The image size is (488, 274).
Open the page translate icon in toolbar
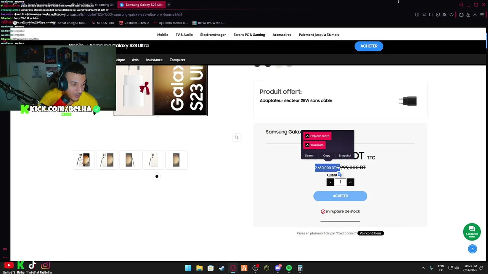coord(445,14)
